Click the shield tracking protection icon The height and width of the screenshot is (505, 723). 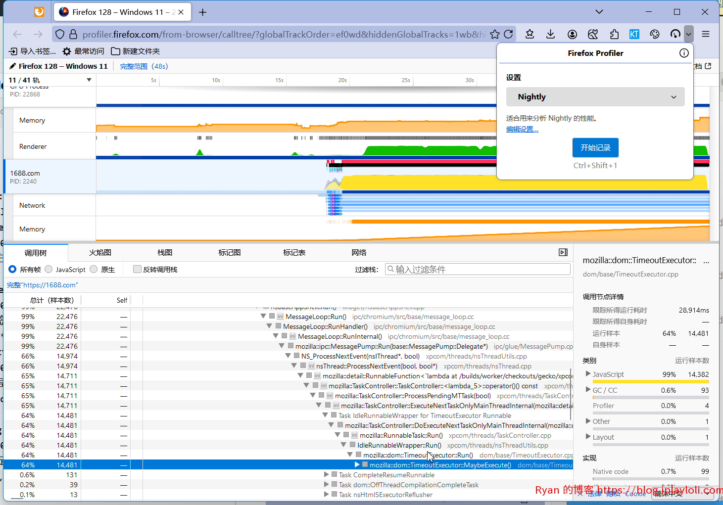point(60,34)
